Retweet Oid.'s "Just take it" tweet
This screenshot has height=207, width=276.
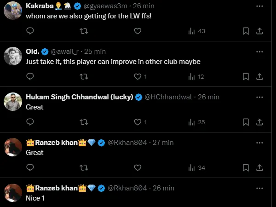(x=84, y=77)
